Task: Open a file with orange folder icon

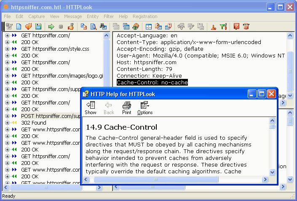Action: (28, 26)
